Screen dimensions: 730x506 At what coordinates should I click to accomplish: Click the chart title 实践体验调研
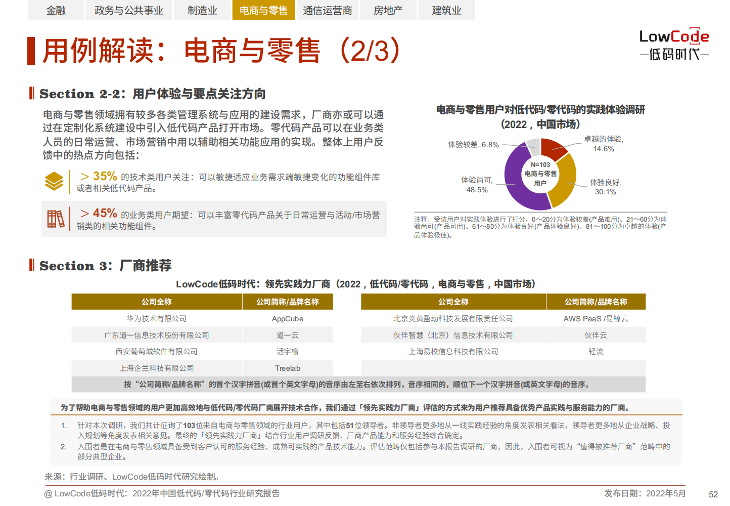point(540,117)
